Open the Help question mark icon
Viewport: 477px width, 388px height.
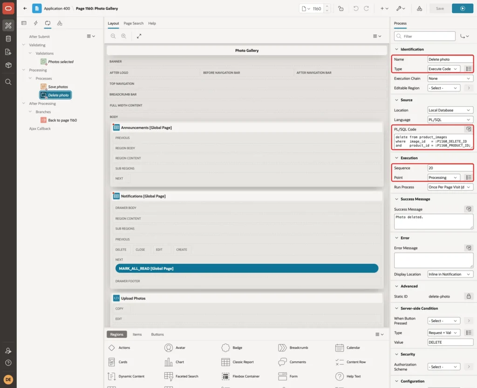(8, 363)
